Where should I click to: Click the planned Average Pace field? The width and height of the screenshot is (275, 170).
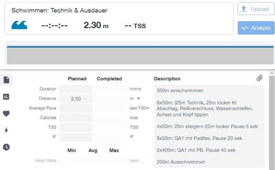click(76, 109)
